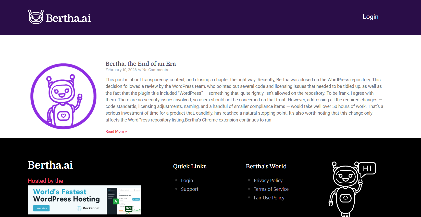Click the Read More » link

(x=116, y=131)
